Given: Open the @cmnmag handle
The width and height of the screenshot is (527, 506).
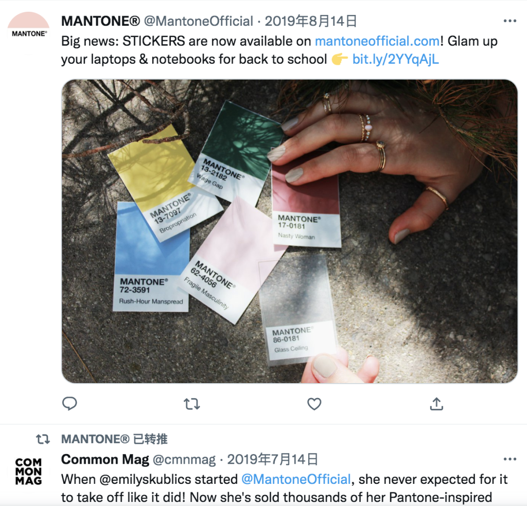Looking at the screenshot, I should pyautogui.click(x=184, y=459).
